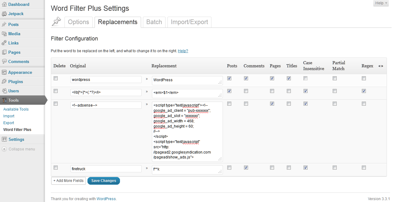Click the + Add More Fields button

point(68,181)
